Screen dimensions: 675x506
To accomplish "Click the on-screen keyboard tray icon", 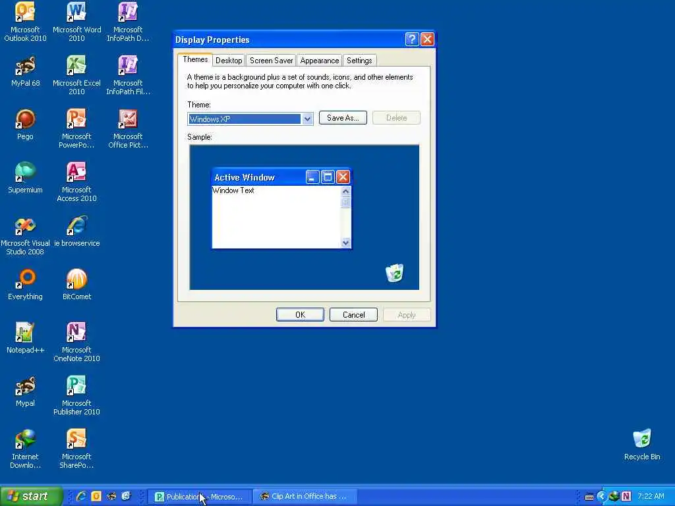I will tap(589, 497).
